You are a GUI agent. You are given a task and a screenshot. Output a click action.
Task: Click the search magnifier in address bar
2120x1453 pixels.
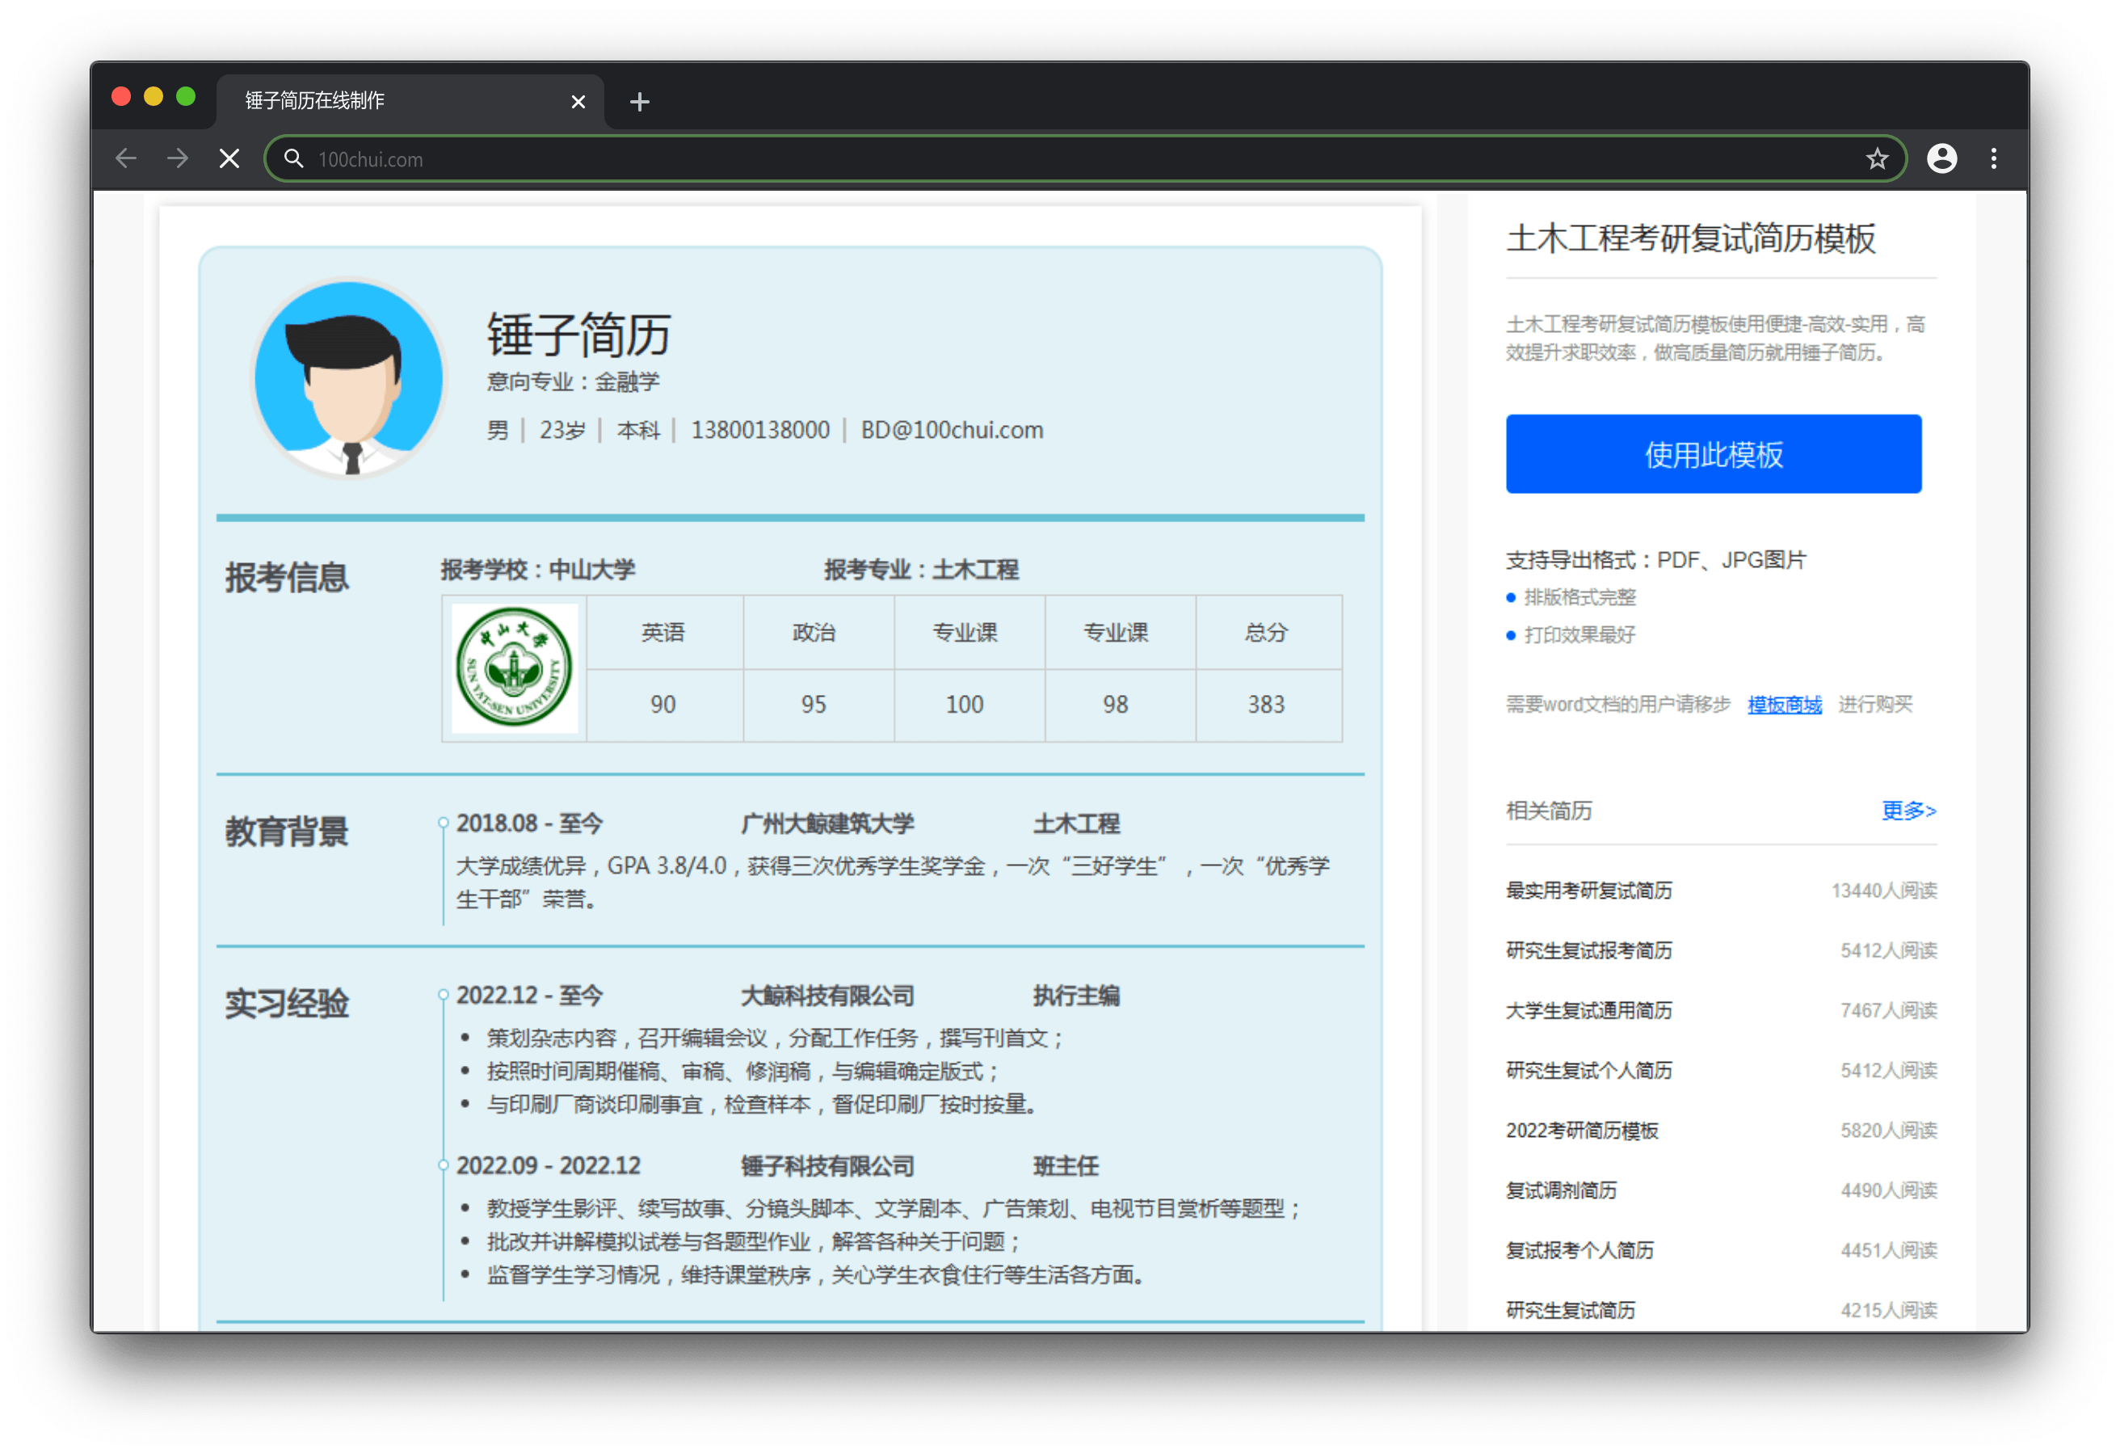(x=292, y=159)
